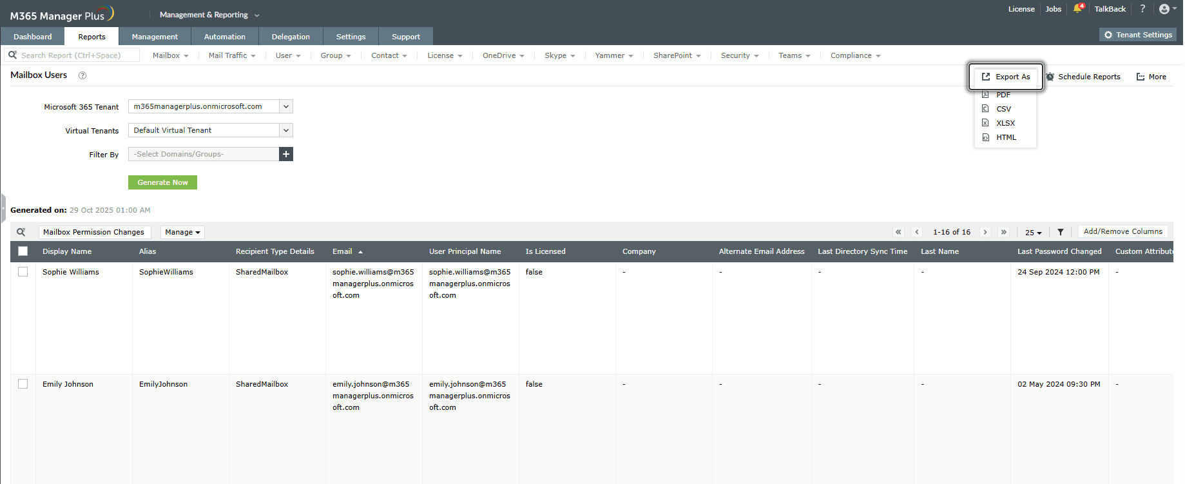Go to last page of results
Viewport: 1185px width, 484px height.
coord(1004,232)
